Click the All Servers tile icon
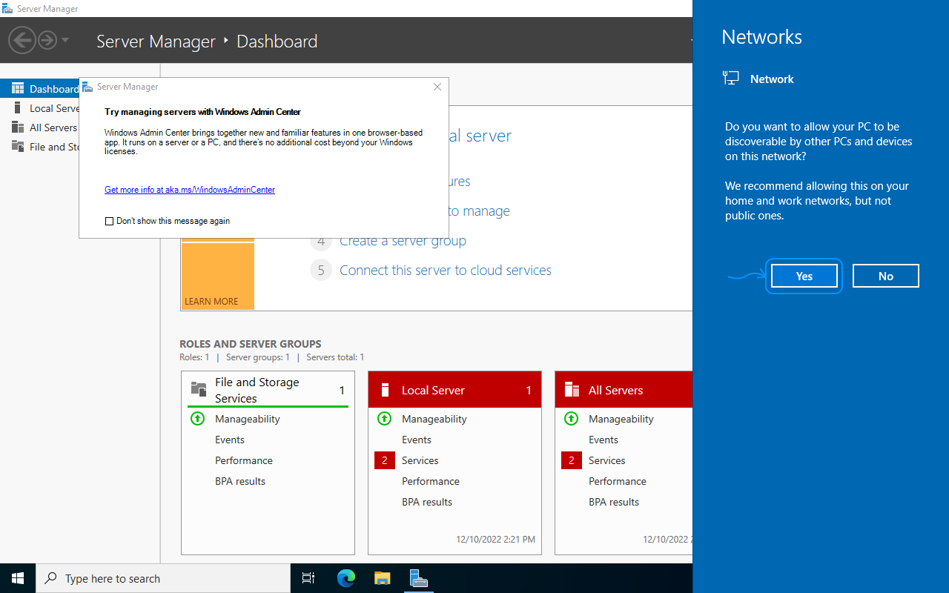949x593 pixels. coord(572,390)
